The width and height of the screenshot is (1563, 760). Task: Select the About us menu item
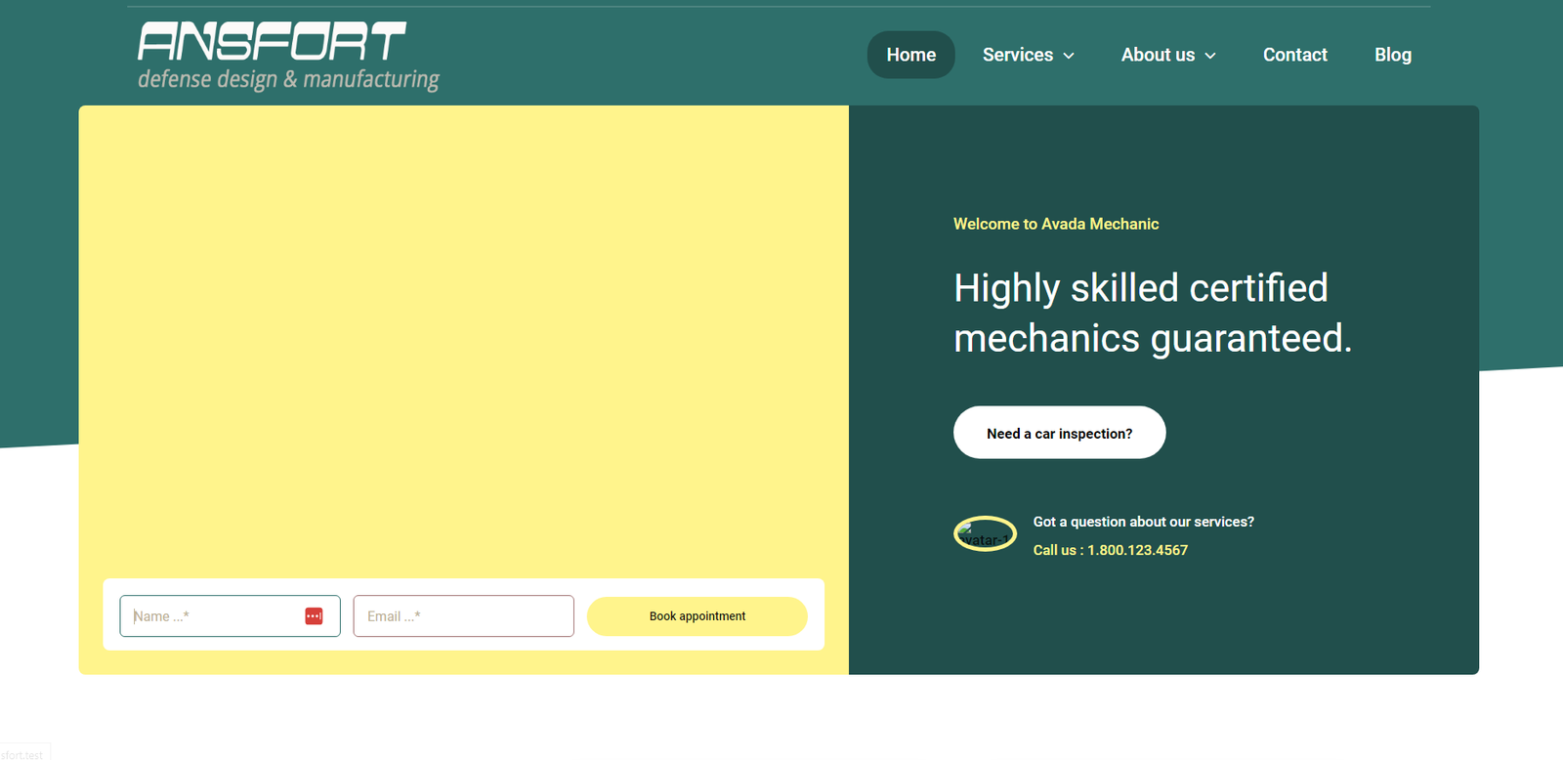pyautogui.click(x=1158, y=55)
